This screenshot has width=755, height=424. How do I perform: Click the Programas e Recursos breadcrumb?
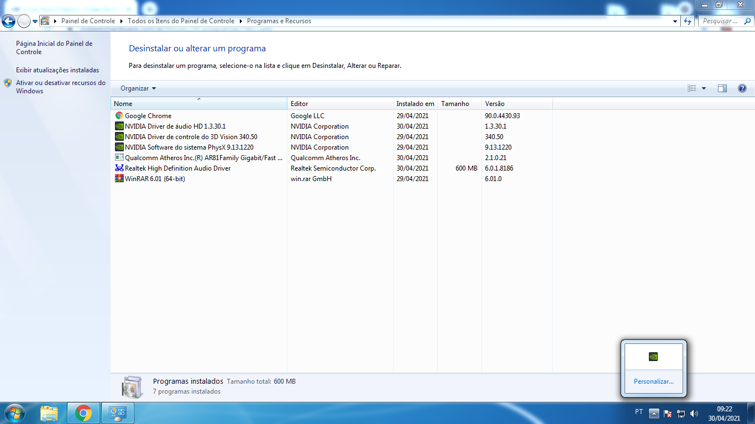click(x=279, y=21)
